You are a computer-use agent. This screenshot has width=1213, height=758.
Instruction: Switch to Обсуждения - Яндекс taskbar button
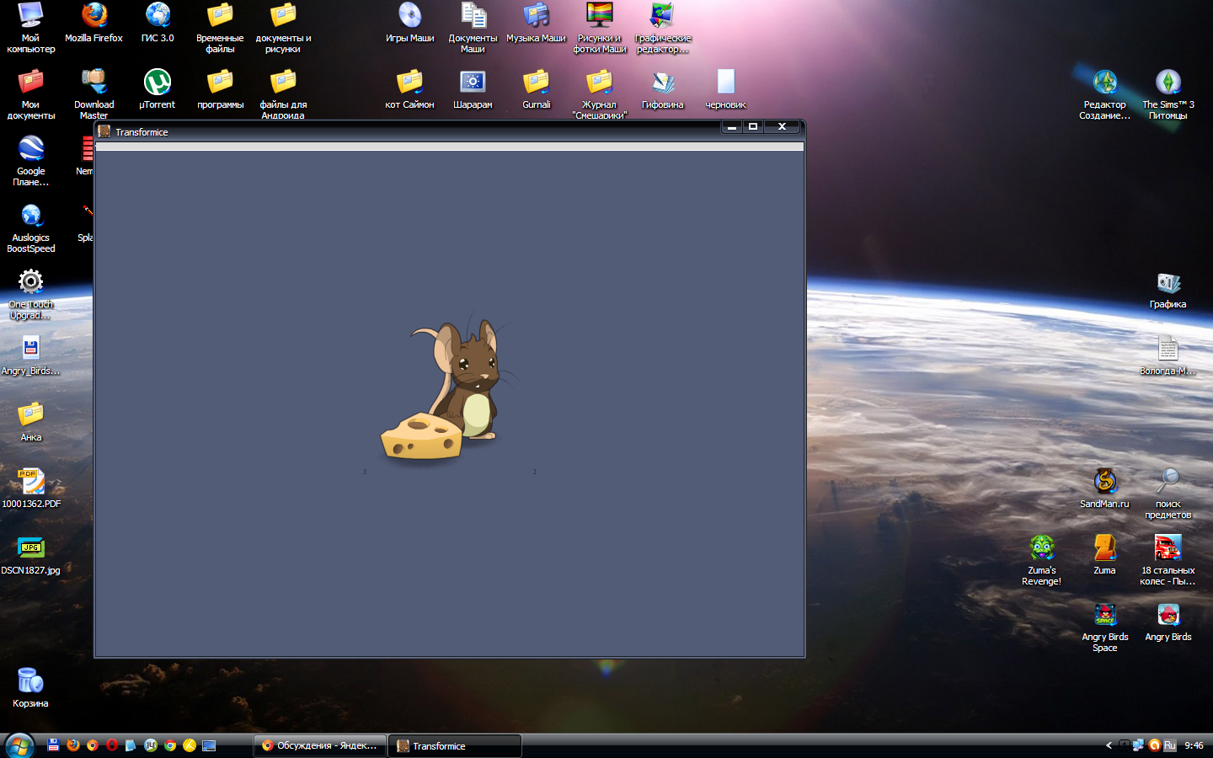coord(320,745)
